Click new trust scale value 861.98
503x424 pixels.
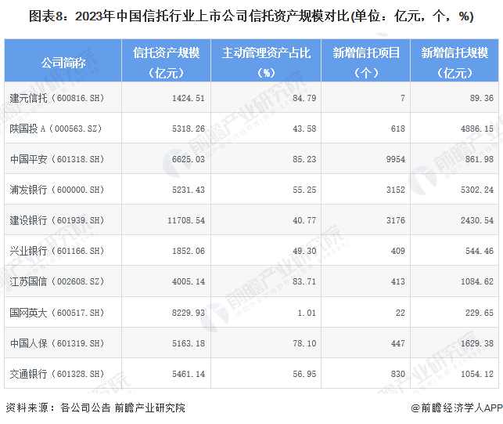tap(480, 159)
